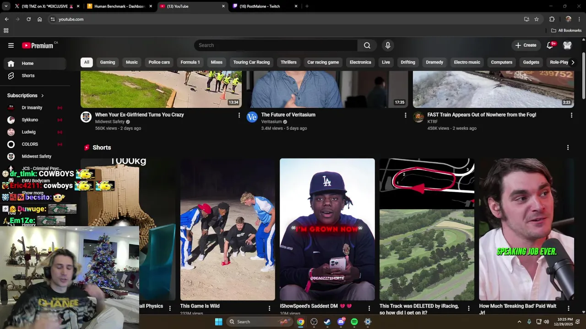Select the Touring Car Racing chip
This screenshot has width=586, height=329.
pyautogui.click(x=251, y=62)
